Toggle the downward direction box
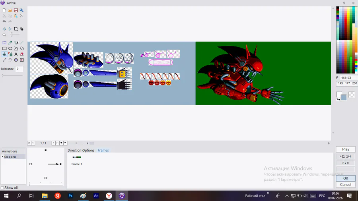 tap(46, 178)
